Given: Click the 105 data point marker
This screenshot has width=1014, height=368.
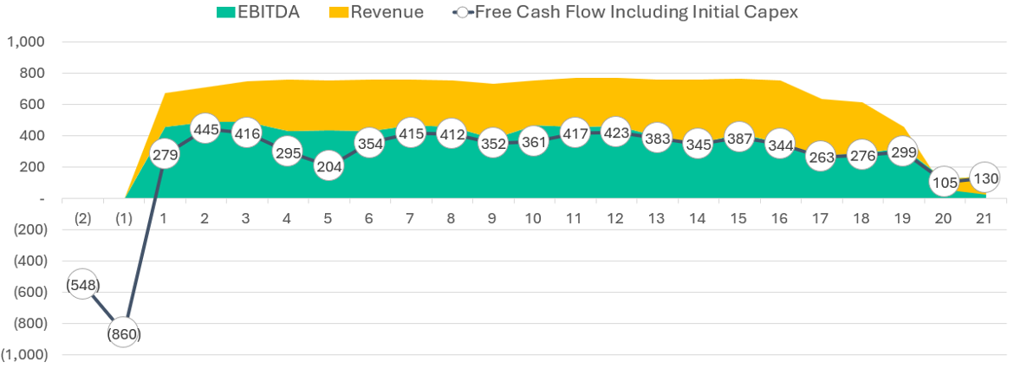Looking at the screenshot, I should [x=943, y=183].
